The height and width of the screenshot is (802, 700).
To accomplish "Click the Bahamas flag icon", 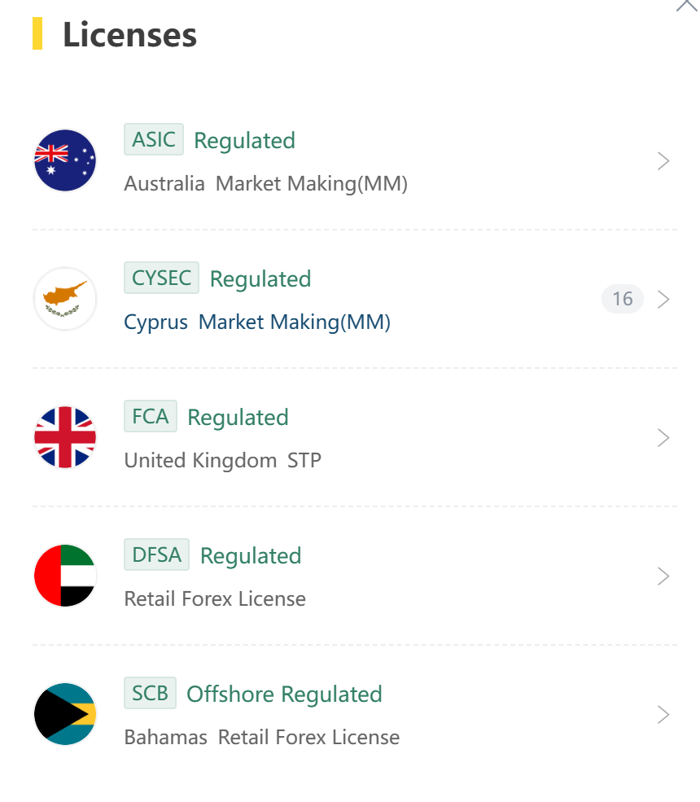I will [65, 714].
